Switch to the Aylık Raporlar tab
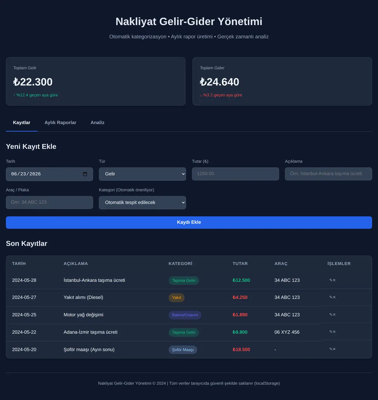This screenshot has height=400, width=378. tap(60, 123)
